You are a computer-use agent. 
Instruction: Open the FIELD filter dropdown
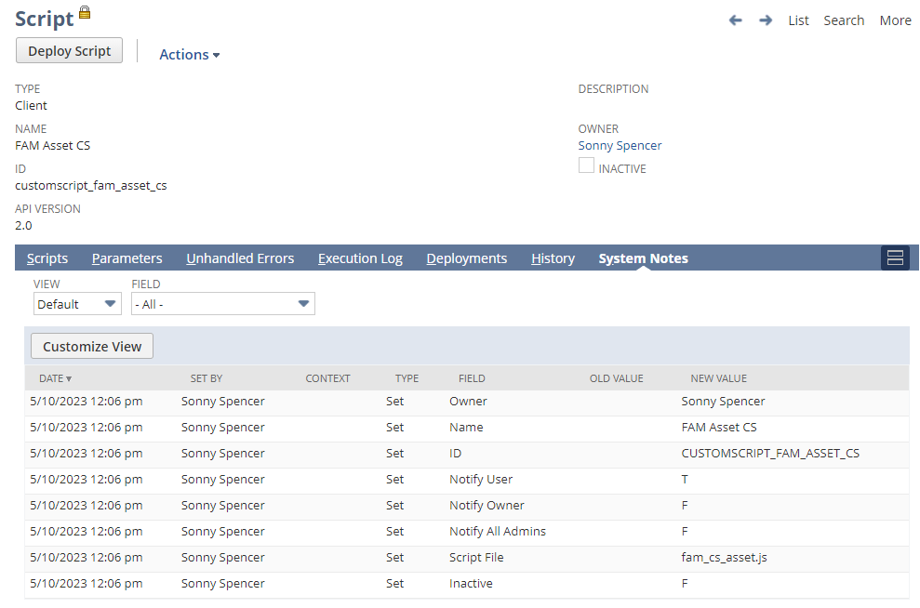coord(223,303)
